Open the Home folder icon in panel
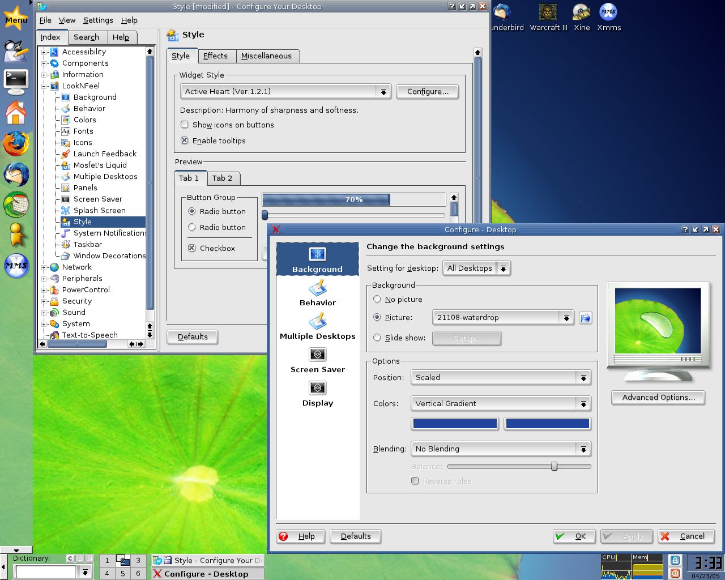The width and height of the screenshot is (725, 580). point(16,113)
